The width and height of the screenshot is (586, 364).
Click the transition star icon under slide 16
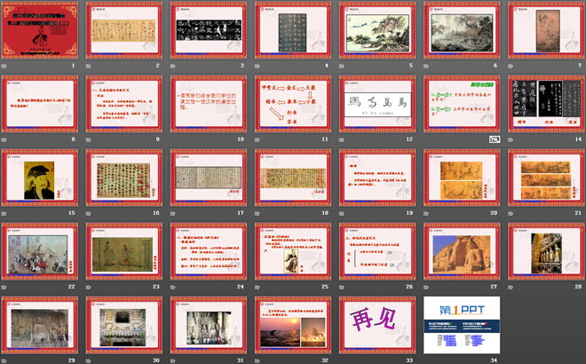[x=88, y=213]
